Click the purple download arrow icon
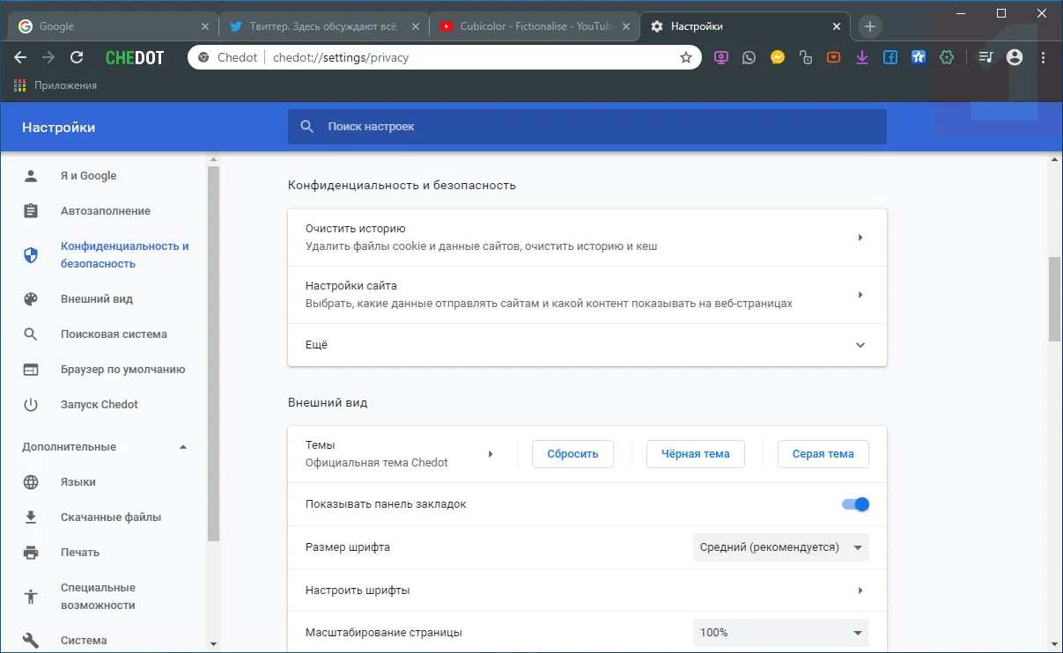 pyautogui.click(x=862, y=57)
